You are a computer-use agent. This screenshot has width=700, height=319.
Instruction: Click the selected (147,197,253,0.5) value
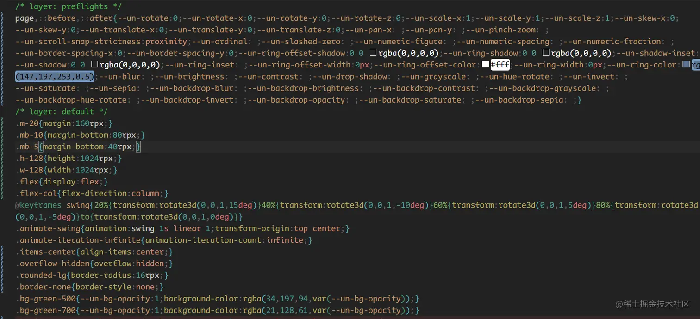click(56, 76)
